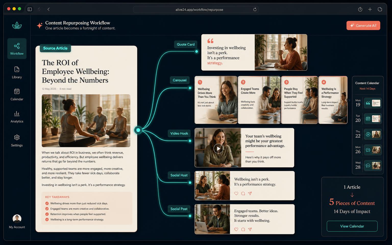The width and height of the screenshot is (392, 245).
Task: Select the Carousel node label
Action: click(179, 80)
